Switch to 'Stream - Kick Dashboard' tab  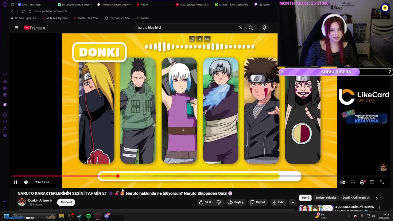pos(232,5)
